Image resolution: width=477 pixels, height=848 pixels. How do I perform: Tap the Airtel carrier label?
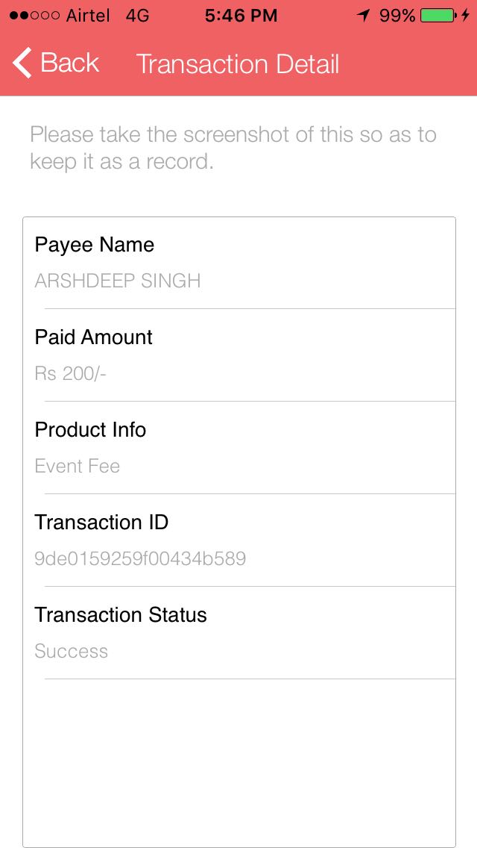[x=88, y=16]
